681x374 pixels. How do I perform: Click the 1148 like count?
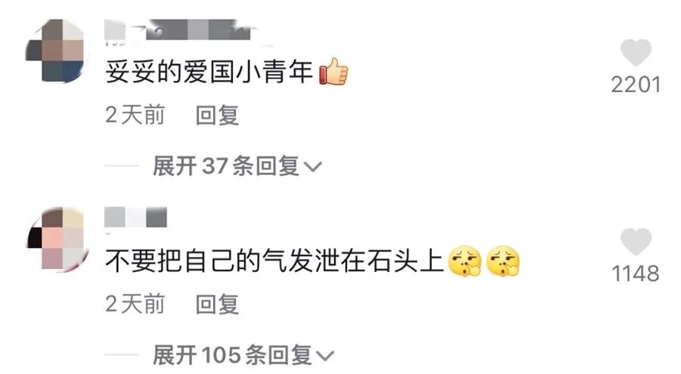[636, 274]
